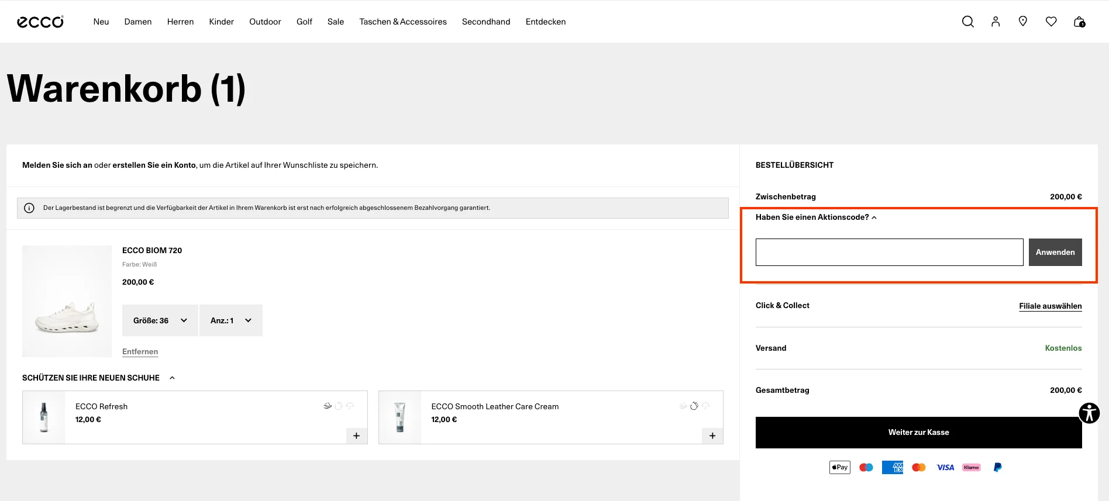Viewport: 1109px width, 501px height.
Task: Click the Leather Care Cream thumbnail
Action: point(400,417)
